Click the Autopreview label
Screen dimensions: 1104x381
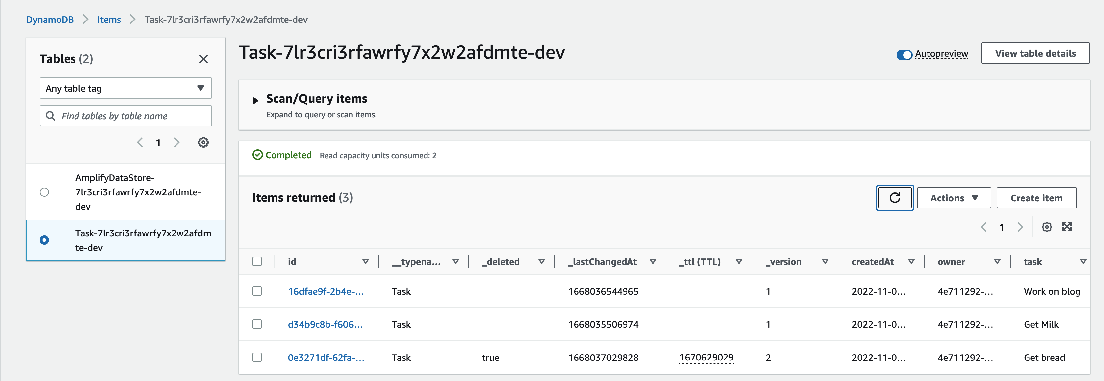pos(941,54)
